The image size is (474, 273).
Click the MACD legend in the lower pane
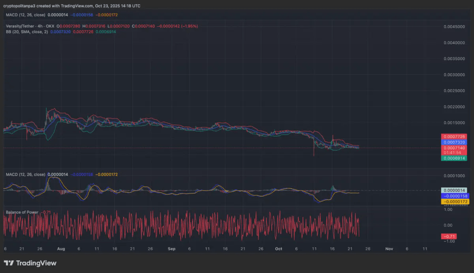tap(25, 174)
